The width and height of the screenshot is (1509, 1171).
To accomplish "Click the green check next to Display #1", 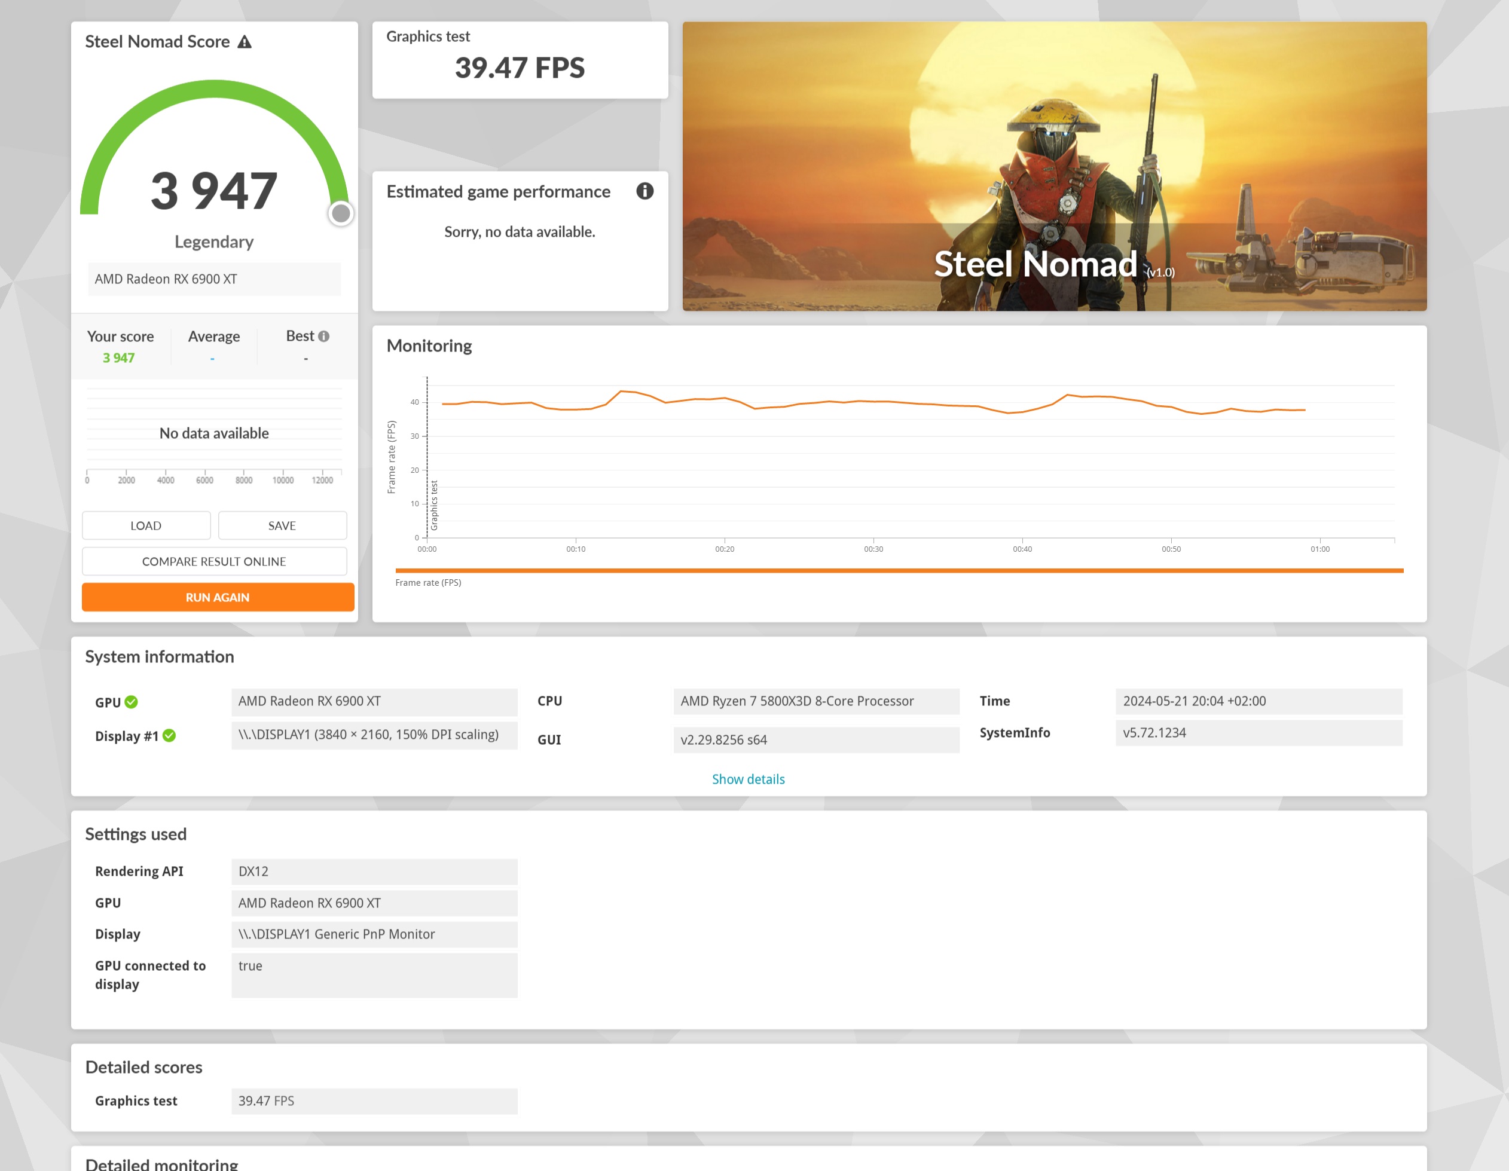I will (169, 736).
